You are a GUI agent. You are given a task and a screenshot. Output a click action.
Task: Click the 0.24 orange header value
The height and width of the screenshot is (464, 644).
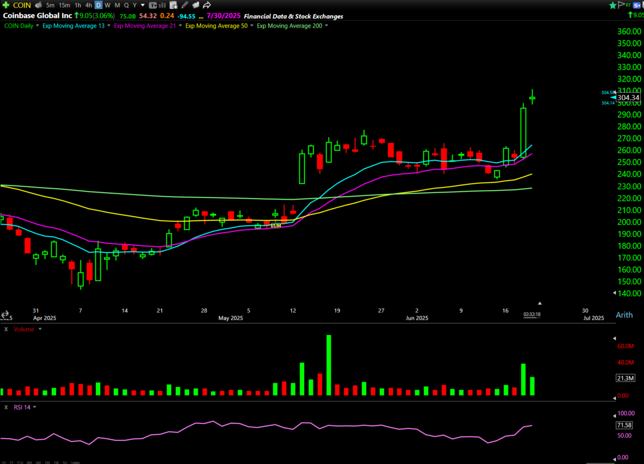[167, 16]
